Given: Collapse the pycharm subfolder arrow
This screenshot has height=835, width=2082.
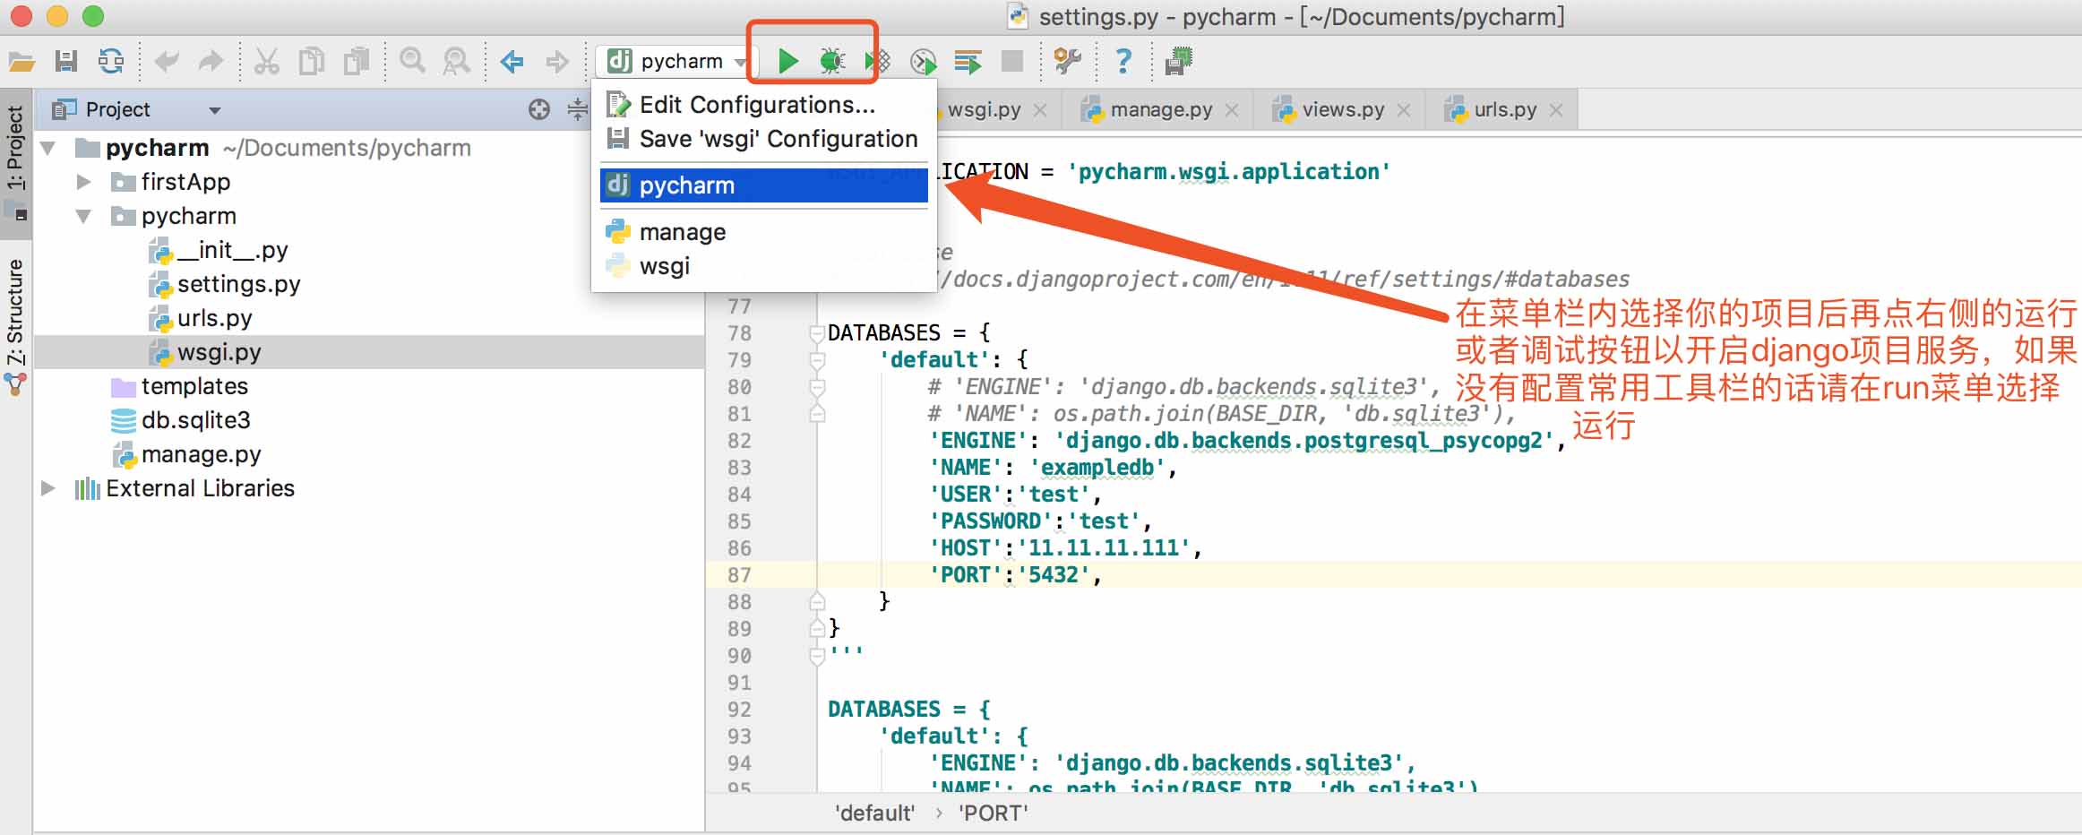Looking at the screenshot, I should (x=83, y=216).
